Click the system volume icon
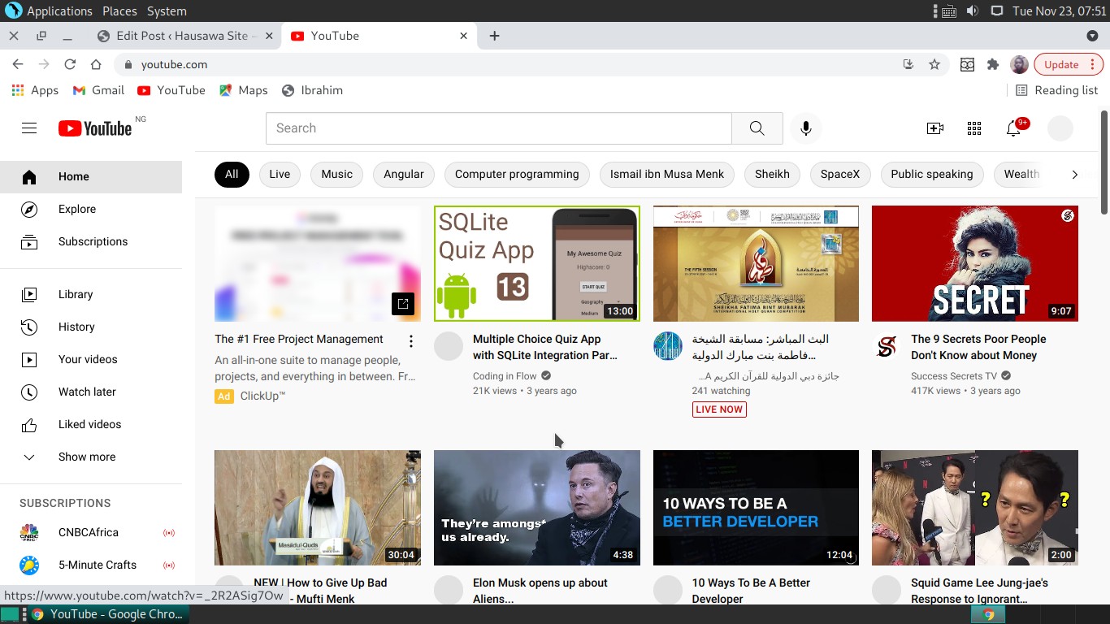1110x624 pixels. (973, 11)
